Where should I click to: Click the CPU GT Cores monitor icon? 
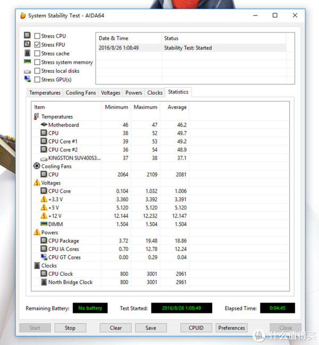(x=44, y=257)
